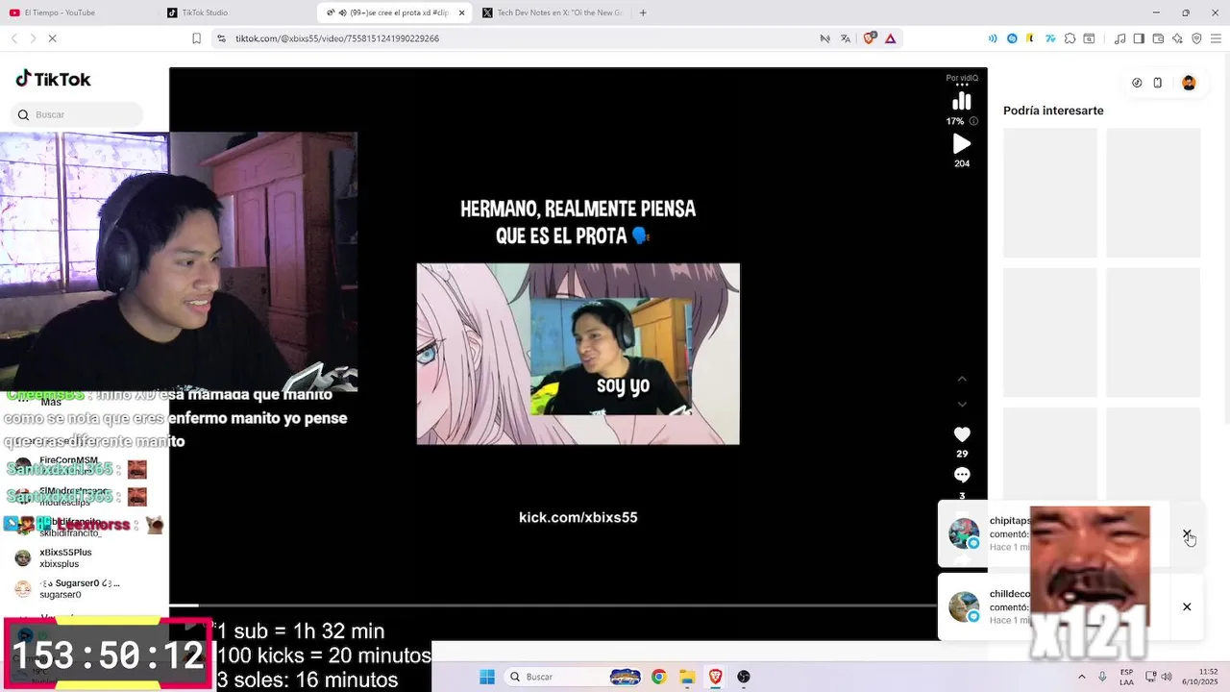Go to next video with down chevron
1230x692 pixels.
[962, 404]
